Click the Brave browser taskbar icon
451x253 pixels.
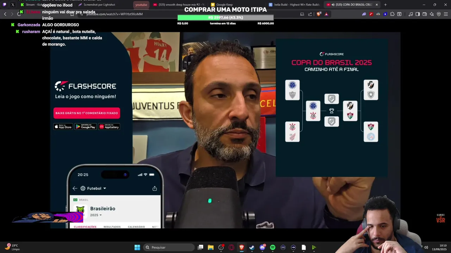tap(242, 247)
